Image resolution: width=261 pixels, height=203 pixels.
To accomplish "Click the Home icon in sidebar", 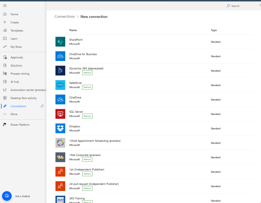I will tap(5, 14).
